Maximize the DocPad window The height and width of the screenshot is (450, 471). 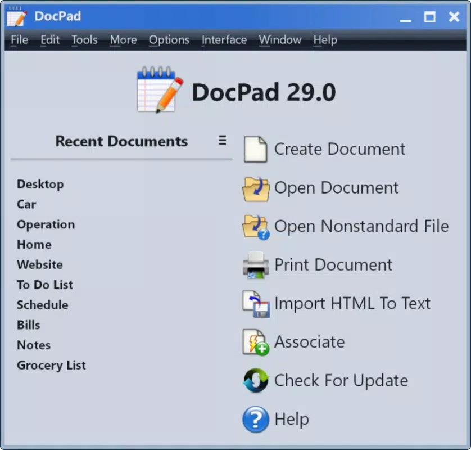(x=430, y=17)
